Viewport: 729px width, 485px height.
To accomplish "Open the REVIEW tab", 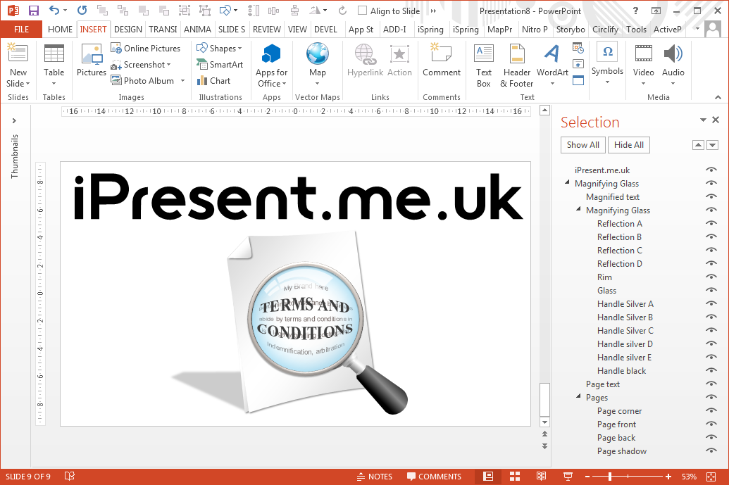I will pyautogui.click(x=267, y=30).
